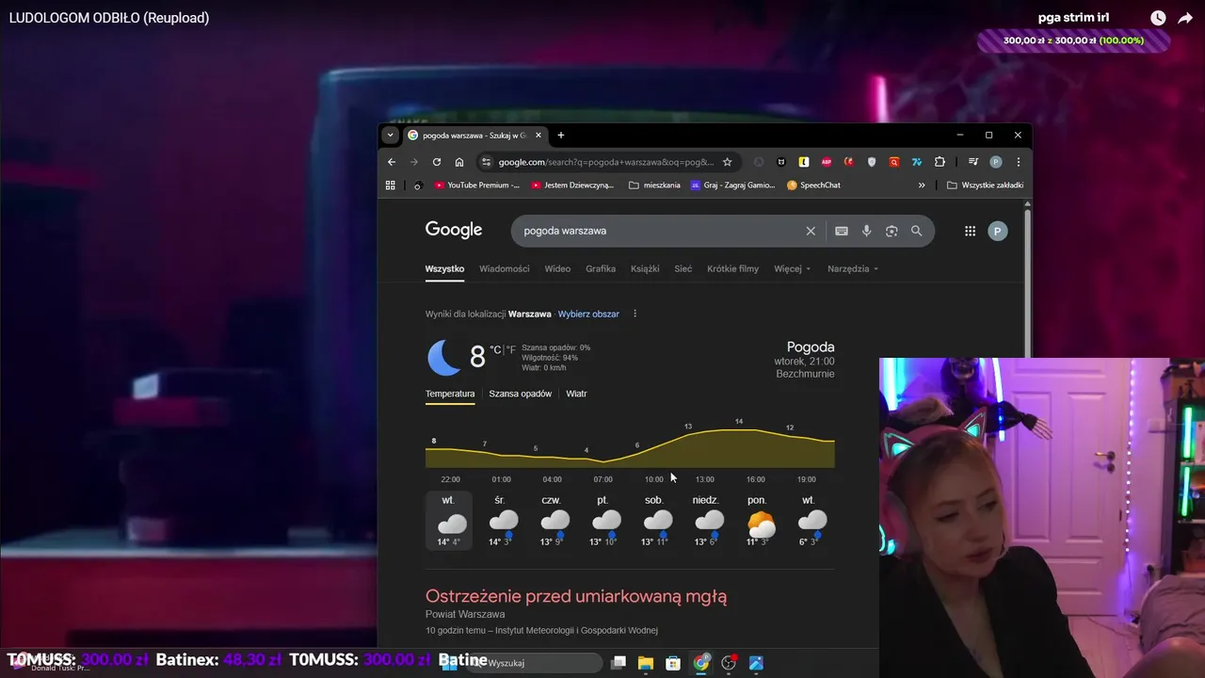Reload the Google search page

tap(437, 162)
